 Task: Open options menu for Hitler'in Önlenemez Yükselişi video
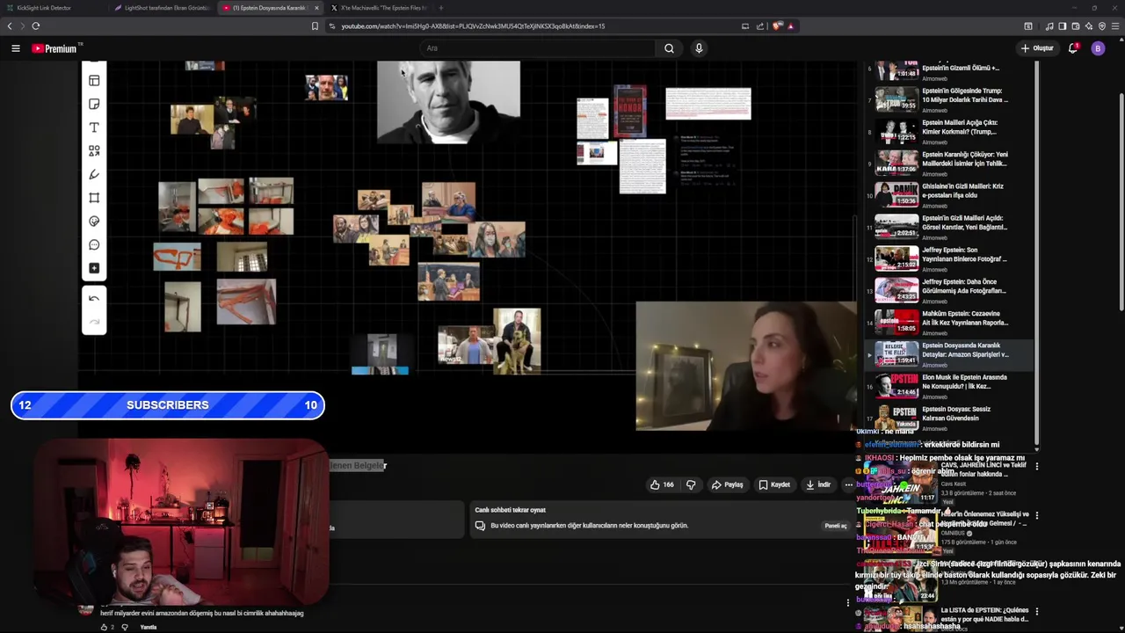1036,515
